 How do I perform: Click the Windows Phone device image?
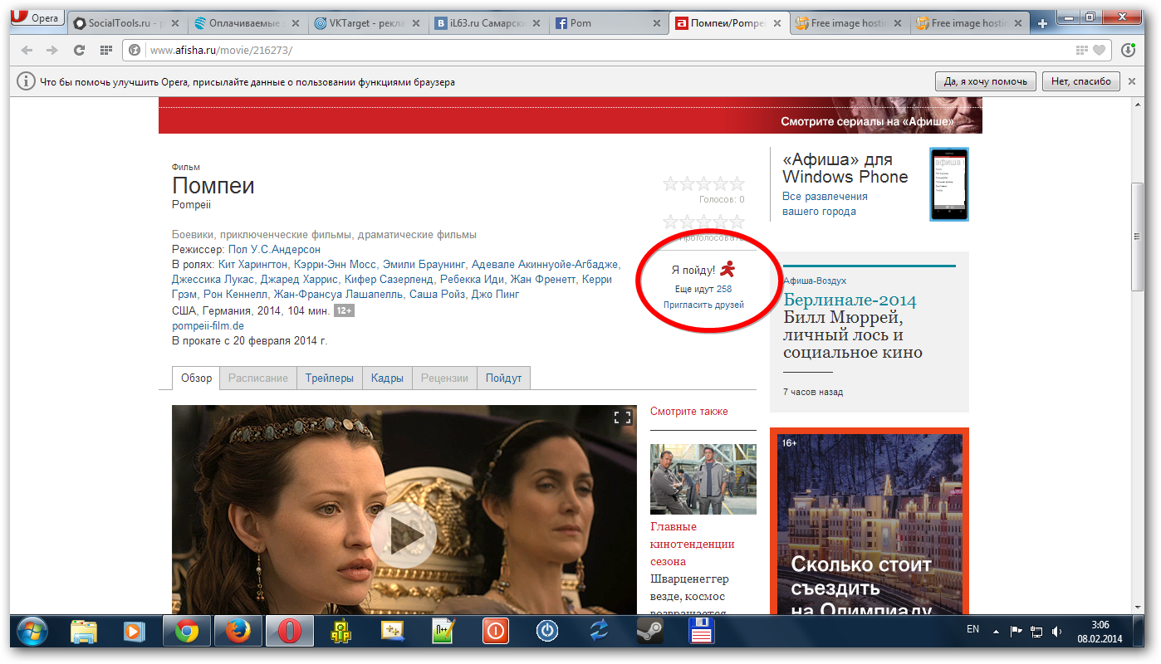pos(949,184)
